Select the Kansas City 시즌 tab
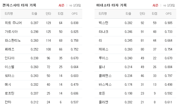The width and height of the screenshot is (177, 110). 61,5
